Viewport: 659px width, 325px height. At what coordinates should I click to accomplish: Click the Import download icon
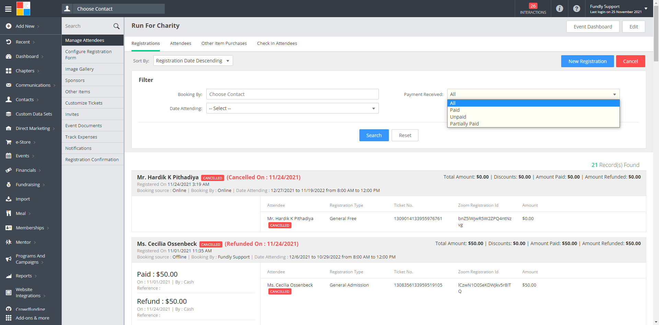click(9, 199)
